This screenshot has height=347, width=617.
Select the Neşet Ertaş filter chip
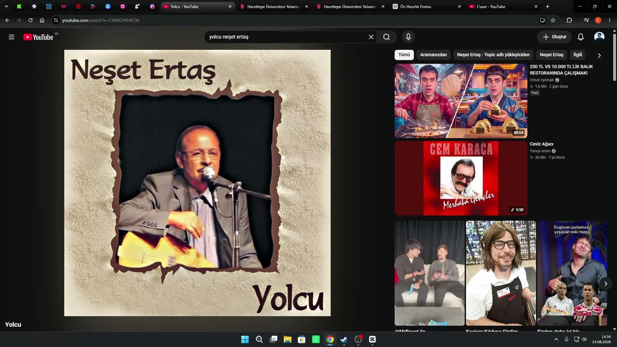551,55
